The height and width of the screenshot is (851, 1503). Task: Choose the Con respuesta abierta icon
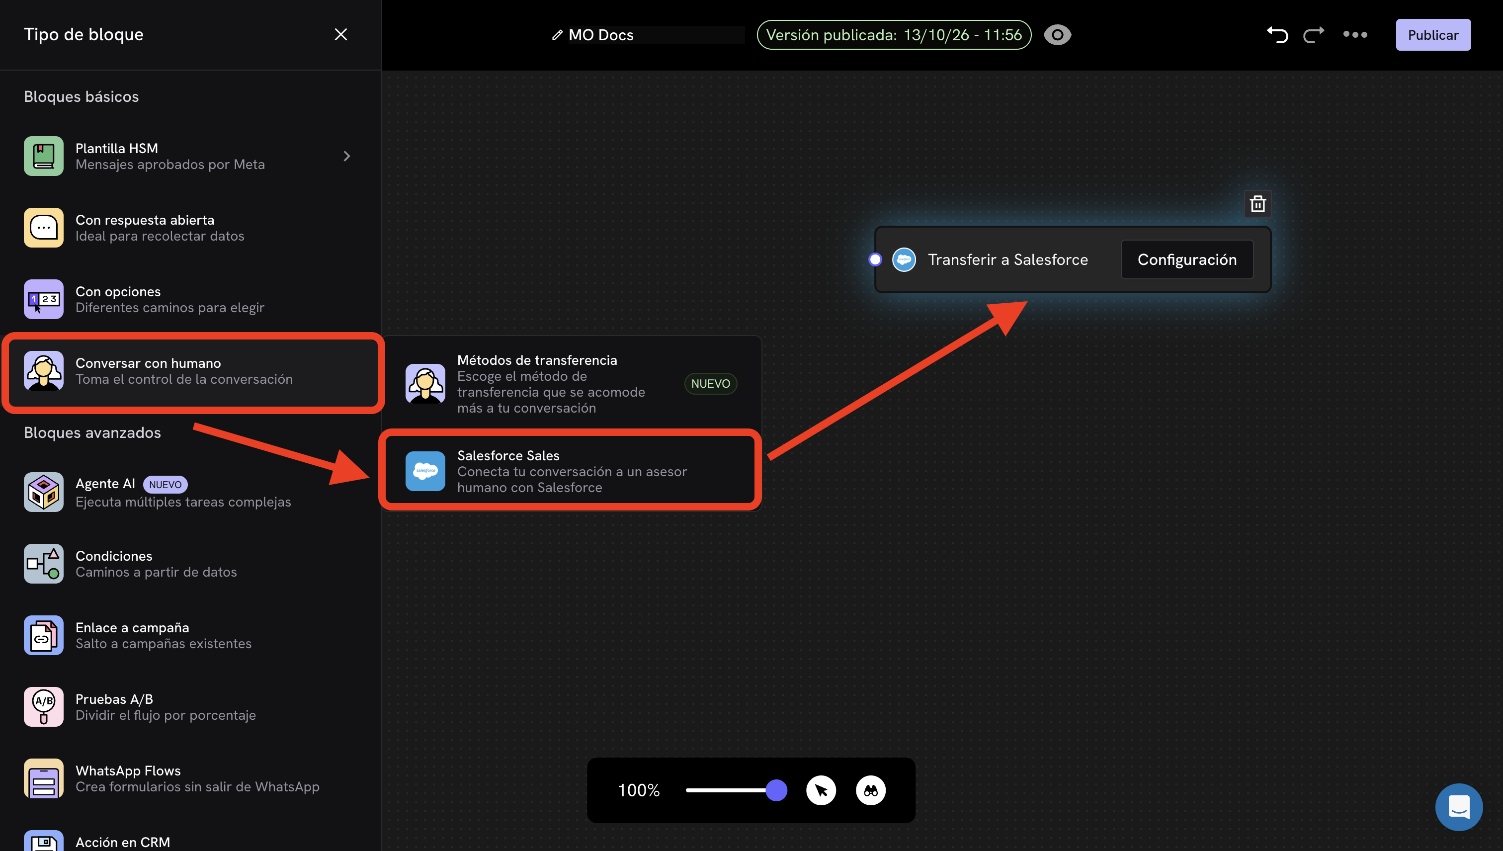(x=44, y=227)
